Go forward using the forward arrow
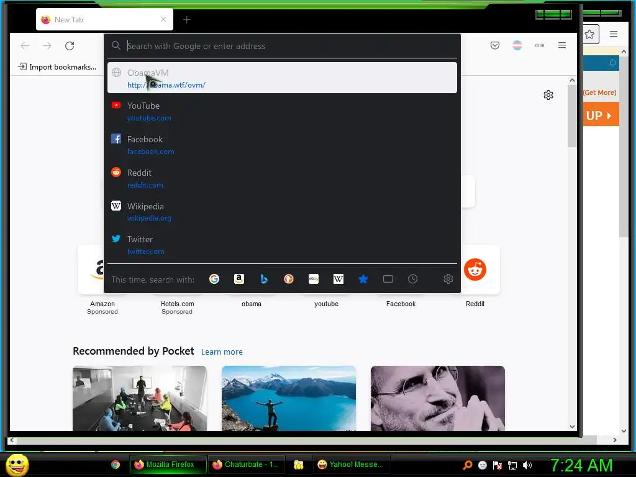Viewport: 636px width, 477px height. pos(47,46)
